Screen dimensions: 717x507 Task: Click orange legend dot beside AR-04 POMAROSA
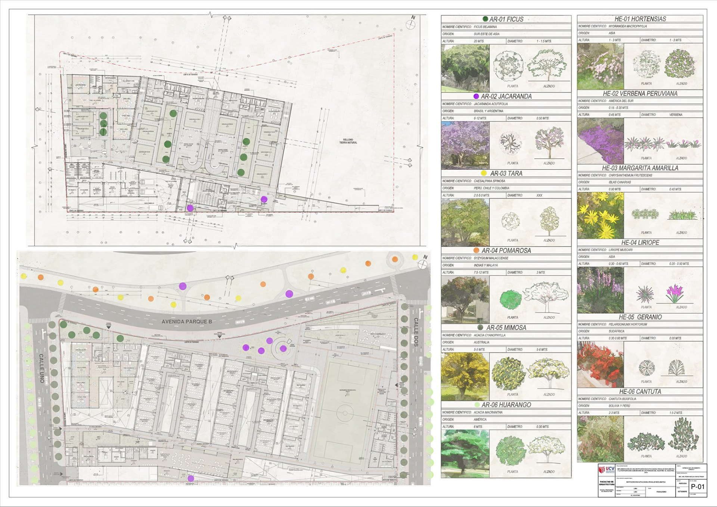pos(476,251)
